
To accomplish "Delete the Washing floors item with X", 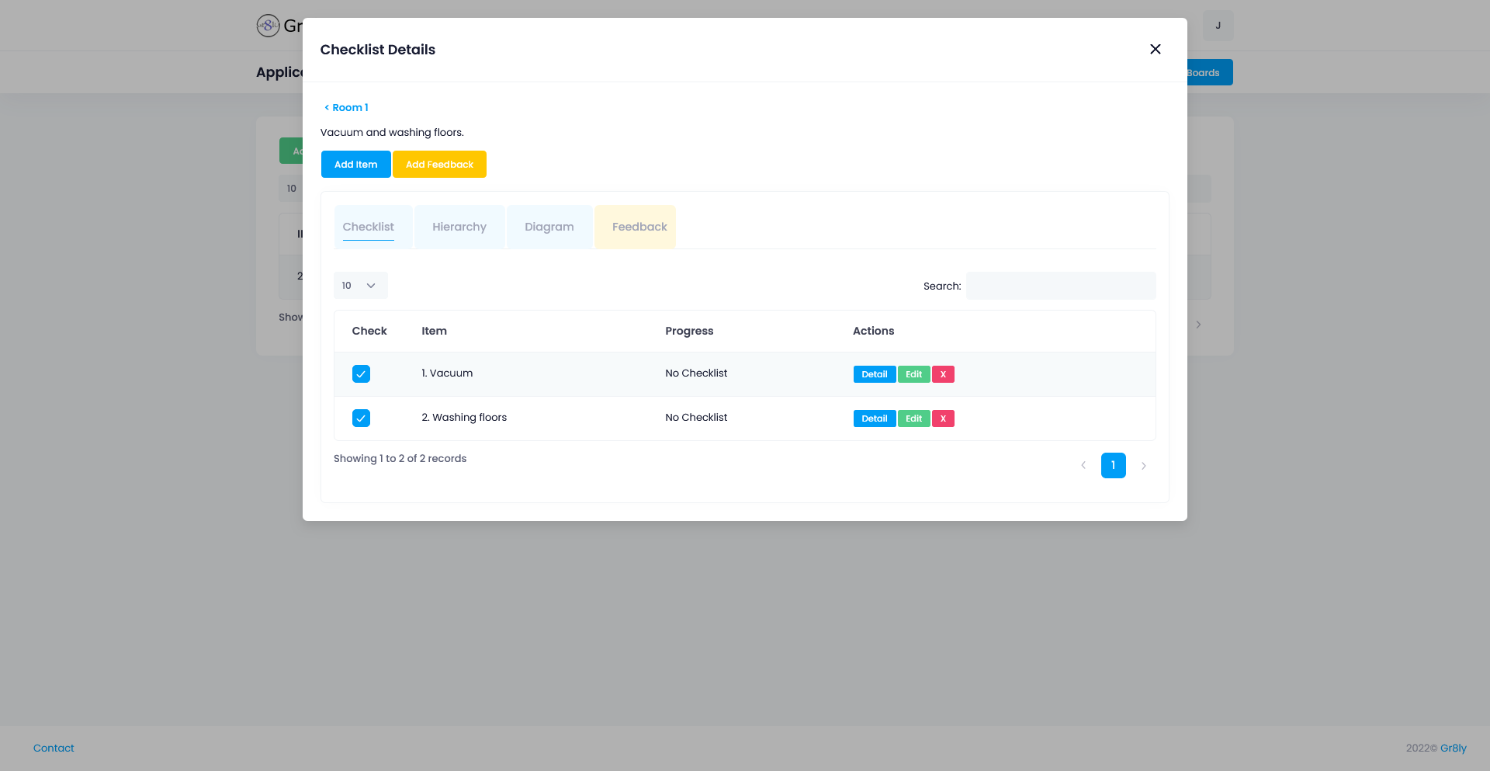I will [943, 418].
